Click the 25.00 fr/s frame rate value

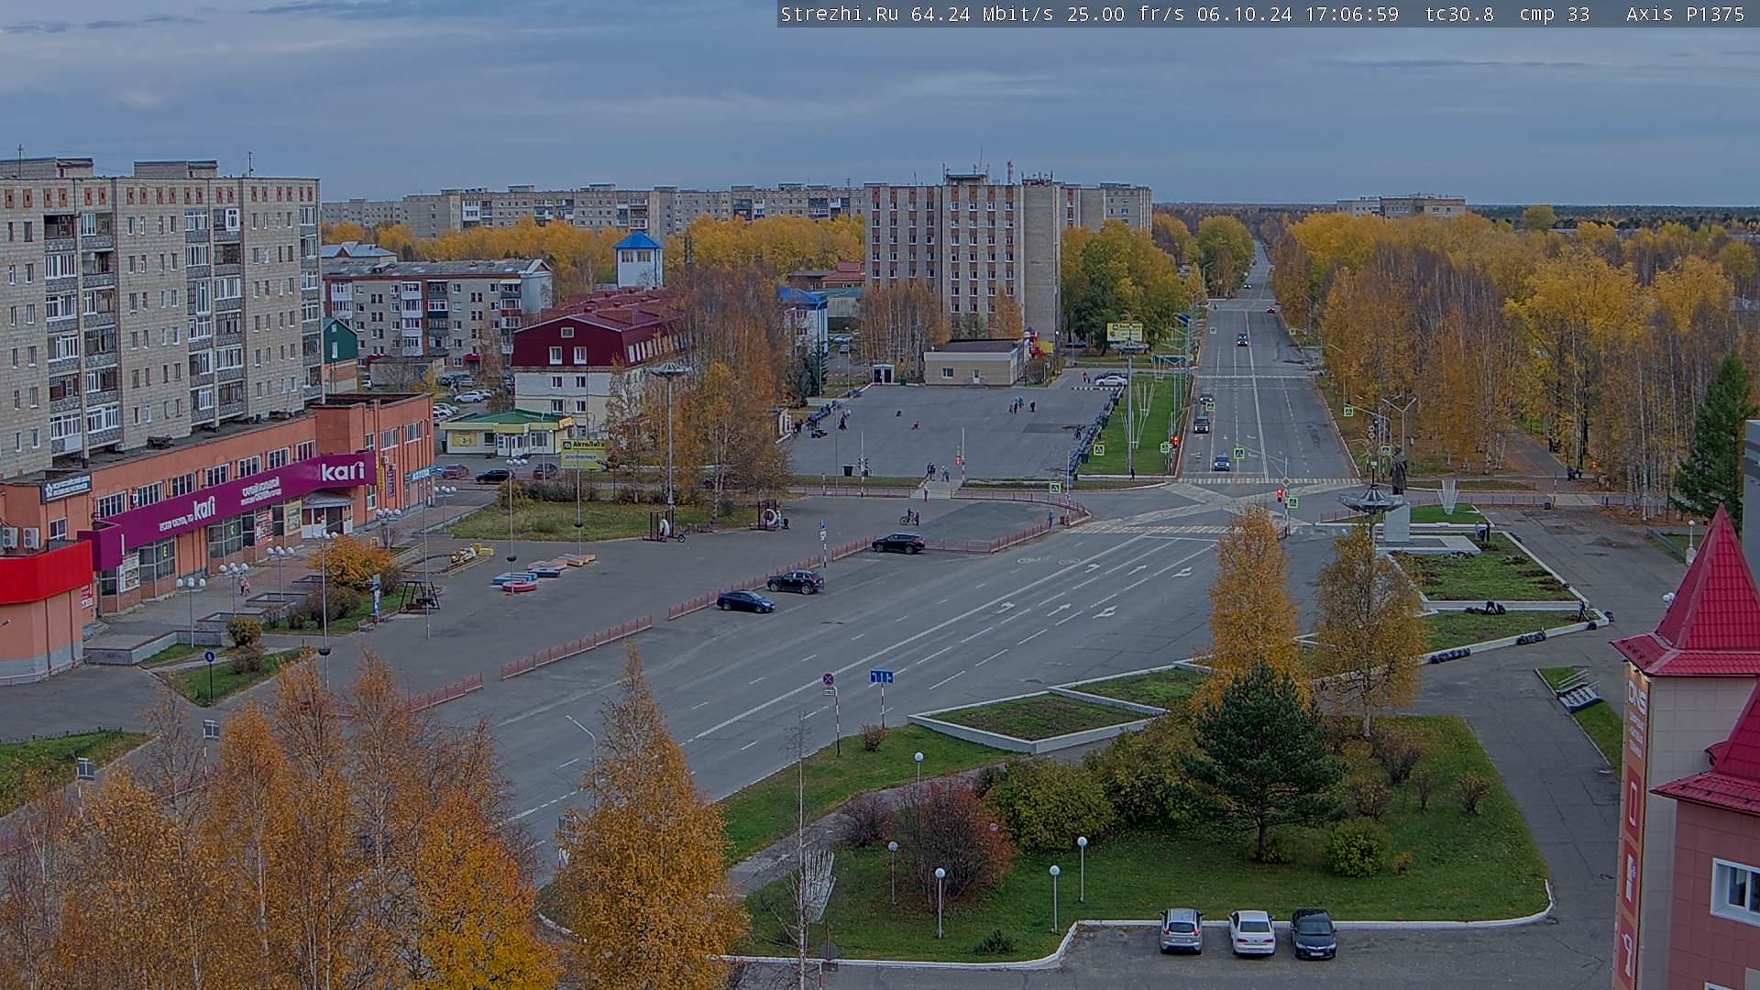click(1125, 14)
